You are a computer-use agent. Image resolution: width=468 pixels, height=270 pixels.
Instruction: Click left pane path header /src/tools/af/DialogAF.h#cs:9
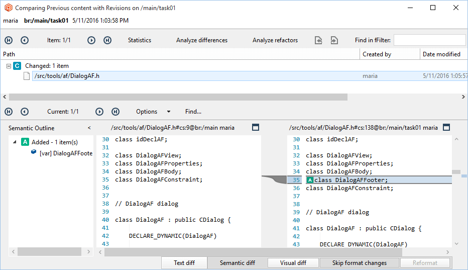pyautogui.click(x=173, y=128)
